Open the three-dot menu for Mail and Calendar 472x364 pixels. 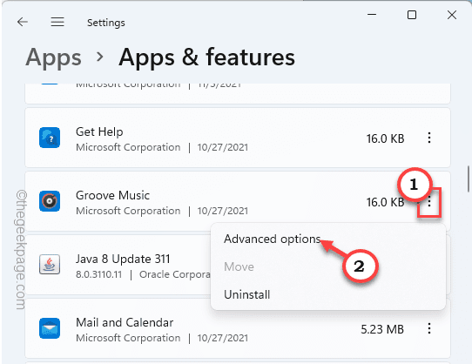click(x=429, y=328)
